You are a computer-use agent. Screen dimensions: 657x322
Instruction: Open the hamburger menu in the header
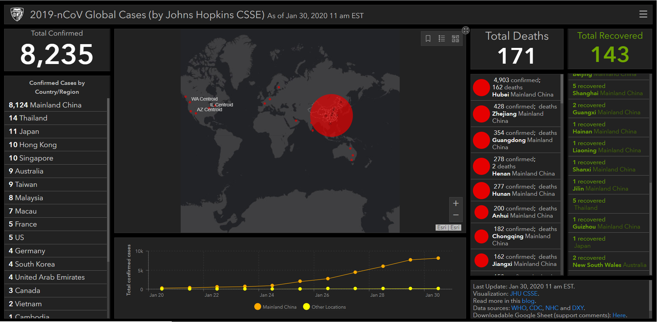(x=643, y=14)
